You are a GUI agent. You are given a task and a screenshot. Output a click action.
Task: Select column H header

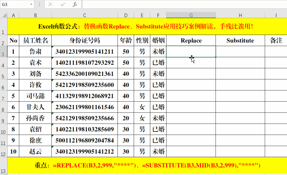pyautogui.click(x=240, y=15)
